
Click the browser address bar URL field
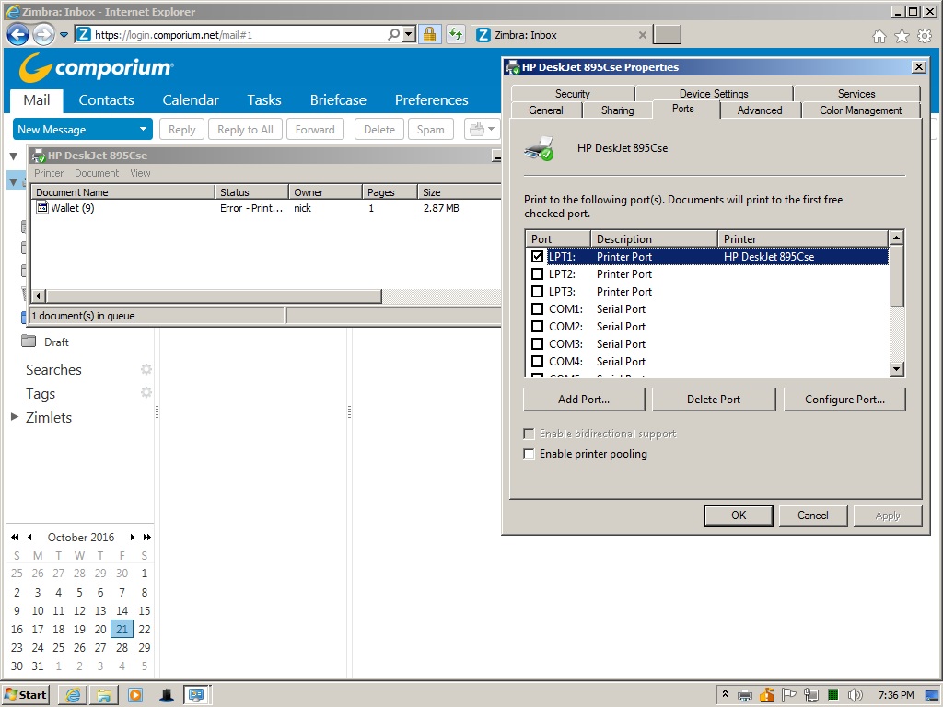coord(239,35)
